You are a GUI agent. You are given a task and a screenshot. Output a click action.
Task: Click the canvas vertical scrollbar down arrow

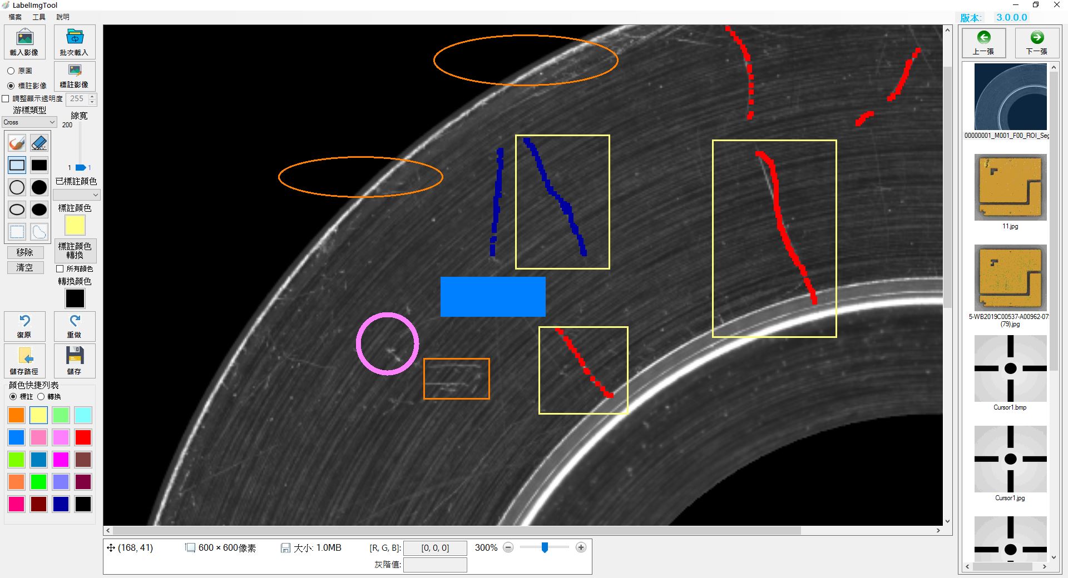947,521
